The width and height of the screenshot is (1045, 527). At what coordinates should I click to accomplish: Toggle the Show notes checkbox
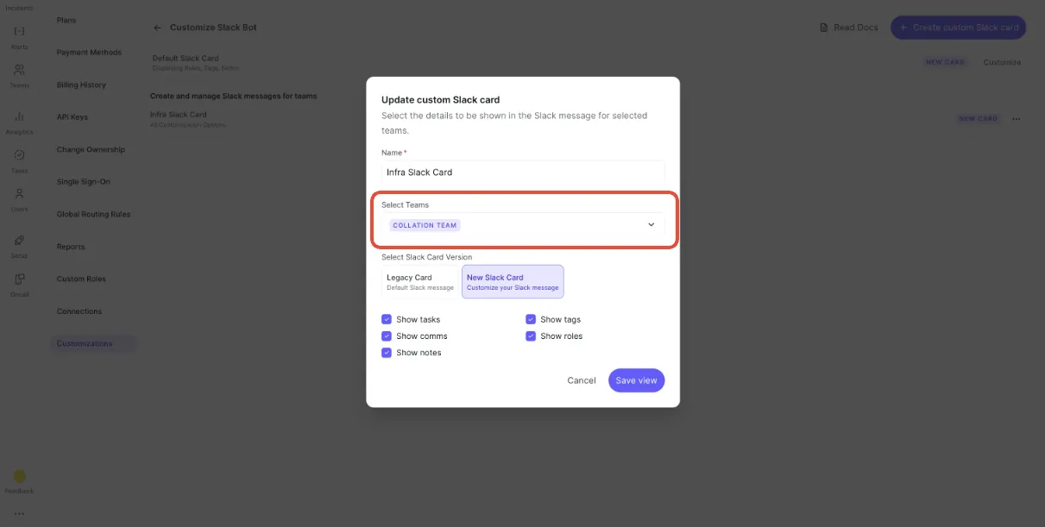[387, 353]
